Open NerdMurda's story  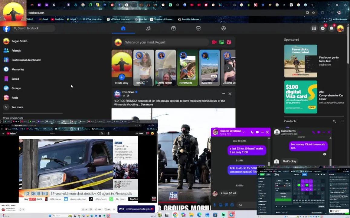(188, 68)
